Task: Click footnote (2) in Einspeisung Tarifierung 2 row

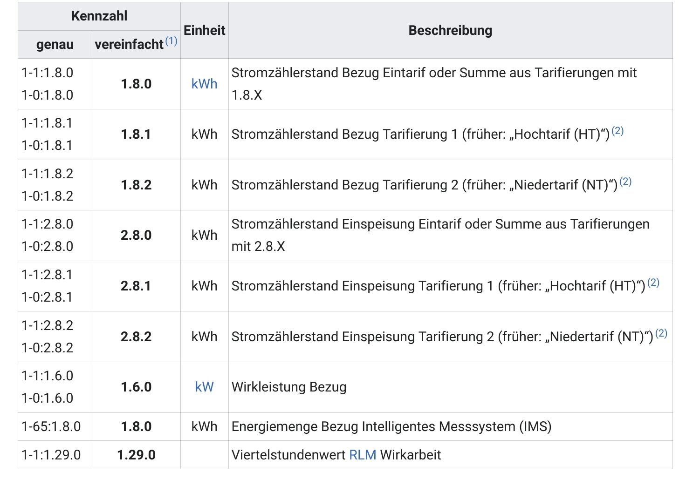Action: (x=661, y=333)
